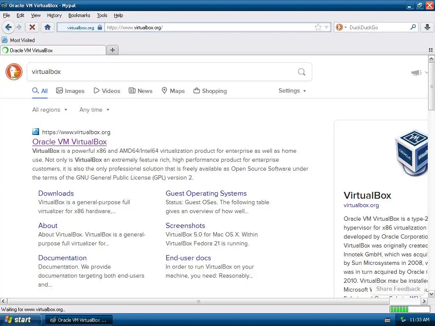Viewport: 435px width, 326px height.
Task: Click the search magnifier in DuckDuckGo box
Action: pos(302,72)
